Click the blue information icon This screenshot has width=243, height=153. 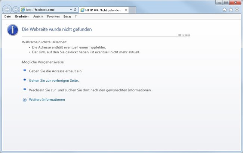pyautogui.click(x=13, y=30)
